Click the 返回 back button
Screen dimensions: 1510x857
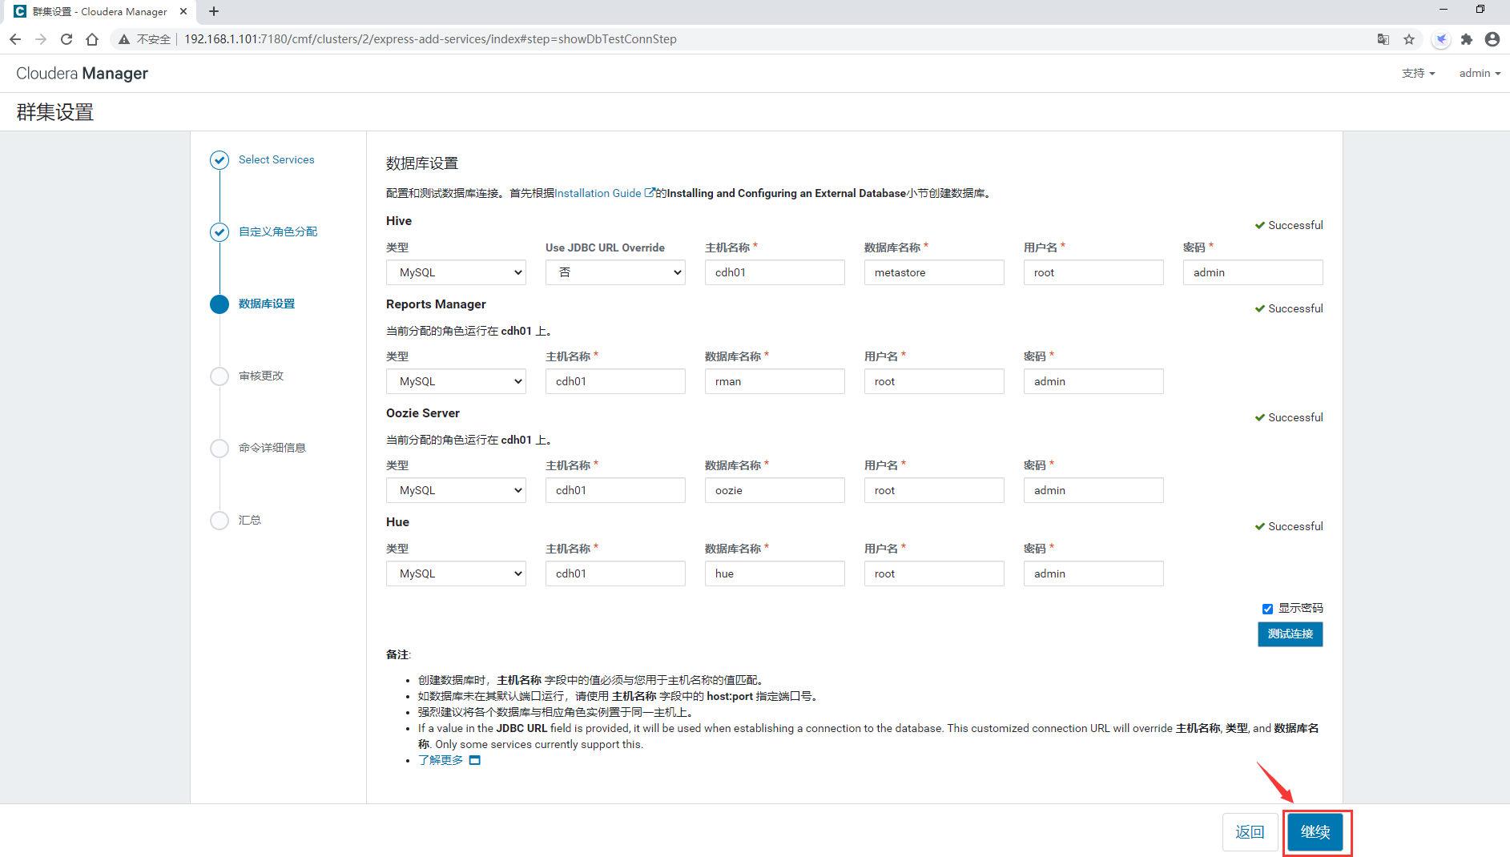[1250, 832]
